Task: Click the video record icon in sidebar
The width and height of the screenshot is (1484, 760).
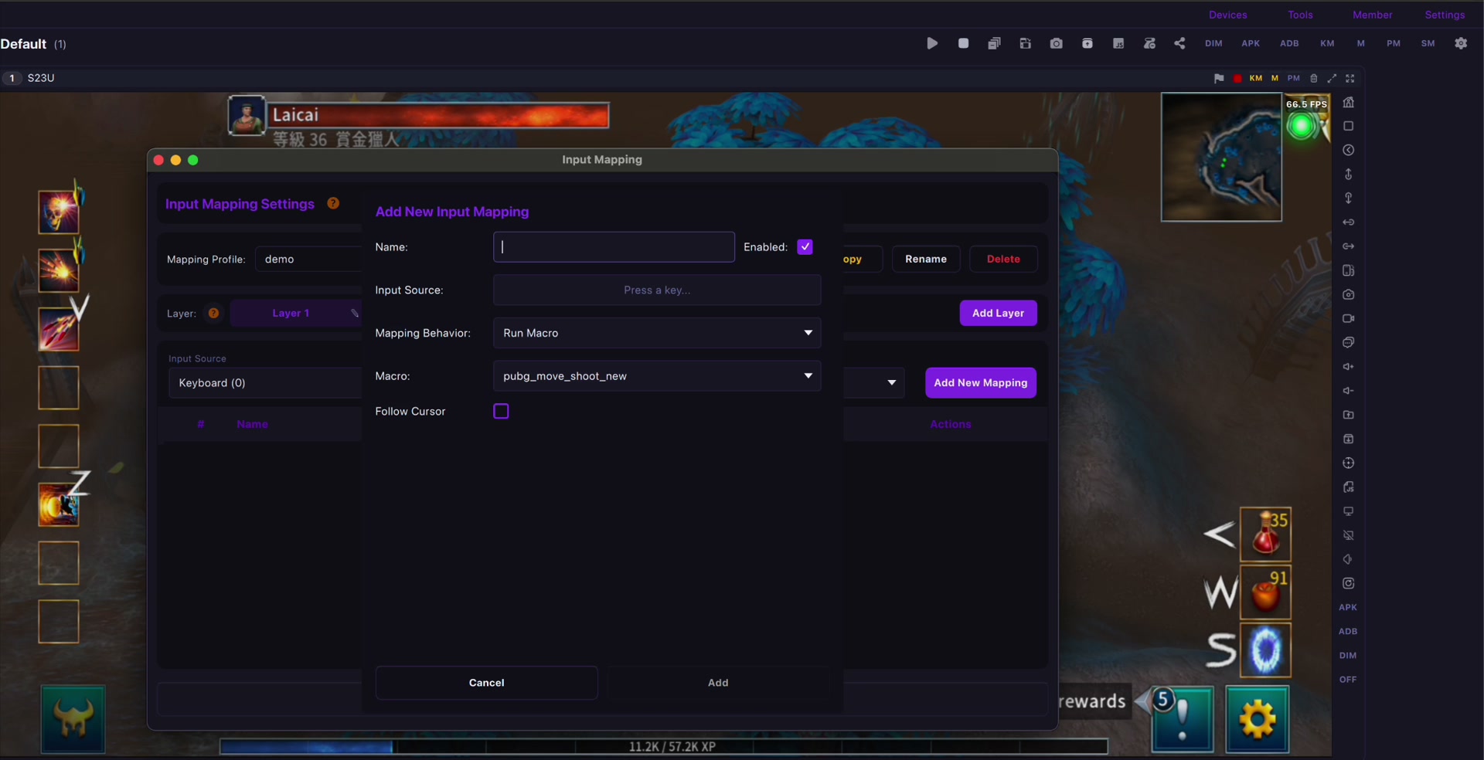Action: [x=1349, y=318]
